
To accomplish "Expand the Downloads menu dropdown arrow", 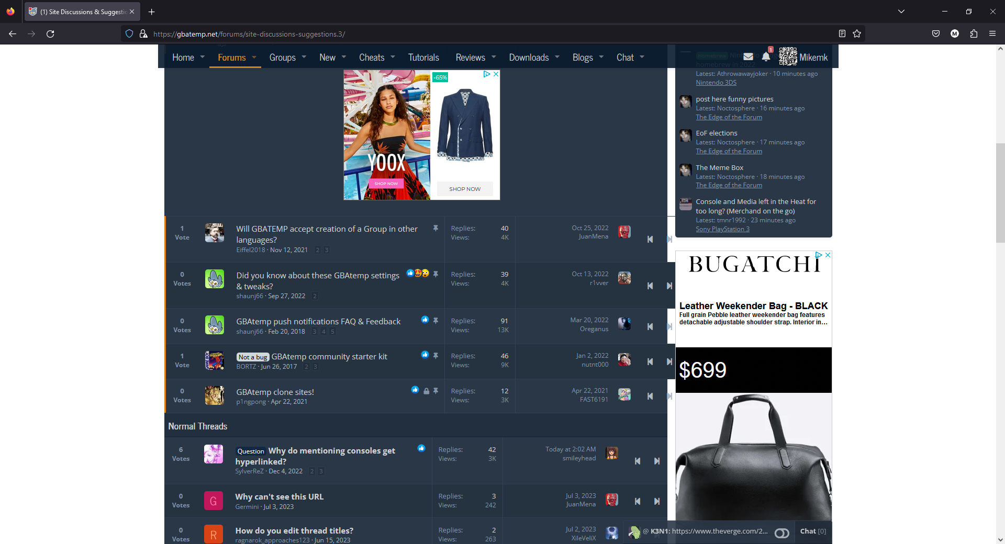I will pos(557,57).
